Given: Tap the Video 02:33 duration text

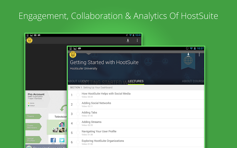Looking at the screenshot, I should [x=87, y=125].
